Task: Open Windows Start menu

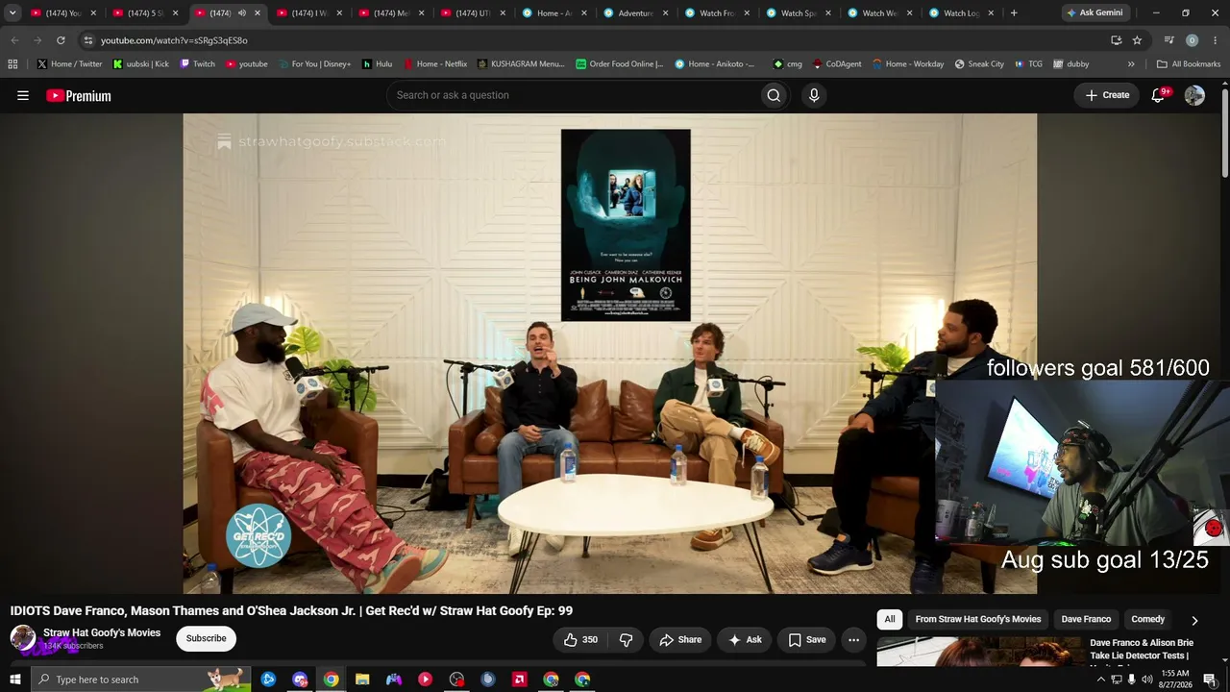Action: click(15, 680)
